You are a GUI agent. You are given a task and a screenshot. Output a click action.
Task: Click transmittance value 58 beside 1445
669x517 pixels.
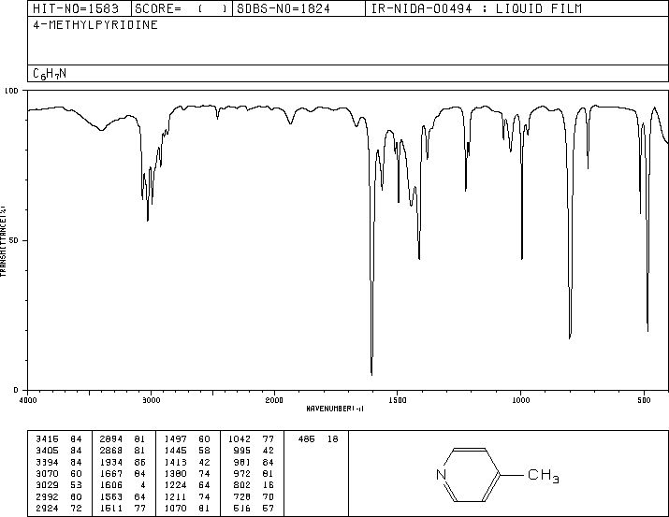[x=204, y=451]
